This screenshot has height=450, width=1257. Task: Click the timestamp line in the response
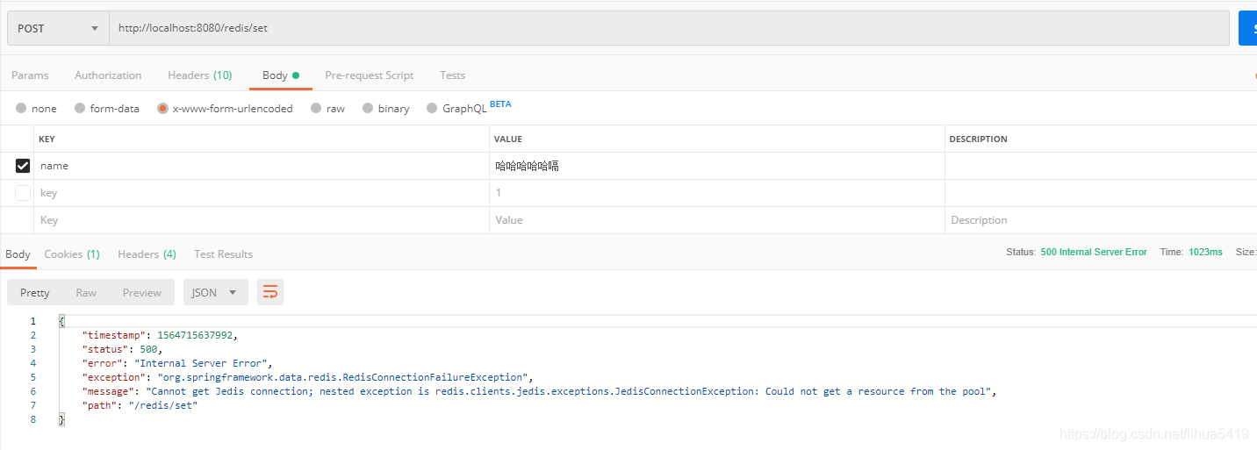[160, 335]
